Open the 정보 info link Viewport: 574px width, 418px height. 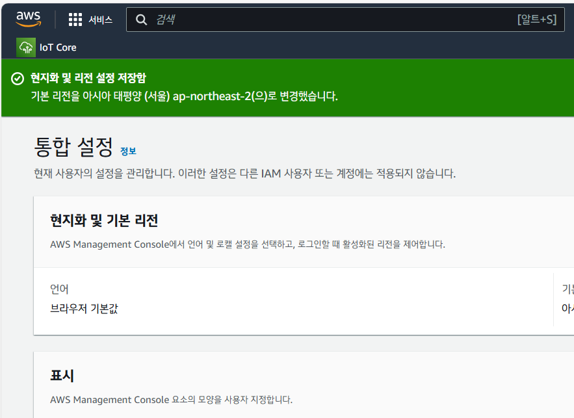(x=128, y=151)
